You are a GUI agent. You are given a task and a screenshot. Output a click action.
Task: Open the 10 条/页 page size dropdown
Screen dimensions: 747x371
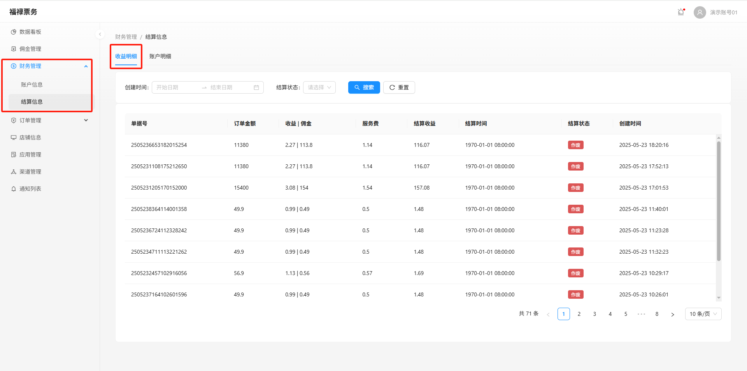point(703,314)
